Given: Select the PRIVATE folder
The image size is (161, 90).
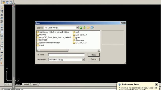Looking at the screenshot, I should pyautogui.click(x=41, y=35).
